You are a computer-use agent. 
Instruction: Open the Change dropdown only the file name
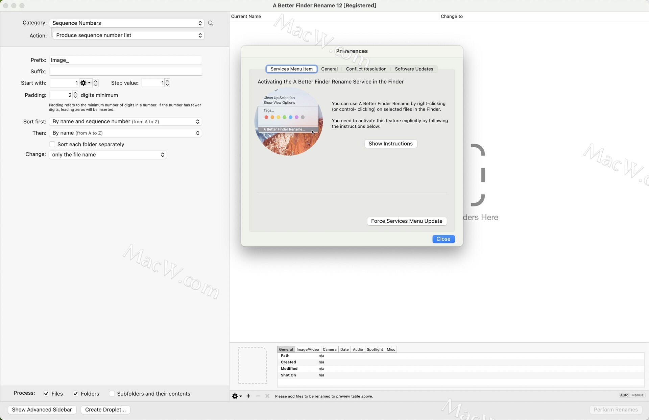pyautogui.click(x=108, y=155)
